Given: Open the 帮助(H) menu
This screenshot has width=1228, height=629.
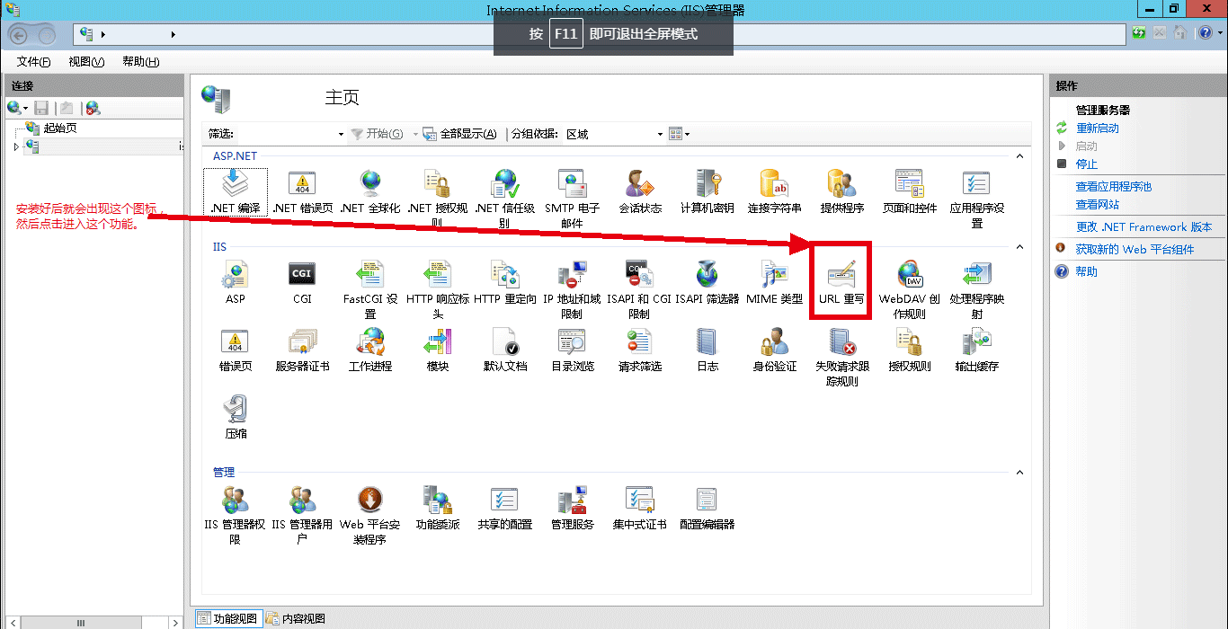Looking at the screenshot, I should [x=141, y=62].
